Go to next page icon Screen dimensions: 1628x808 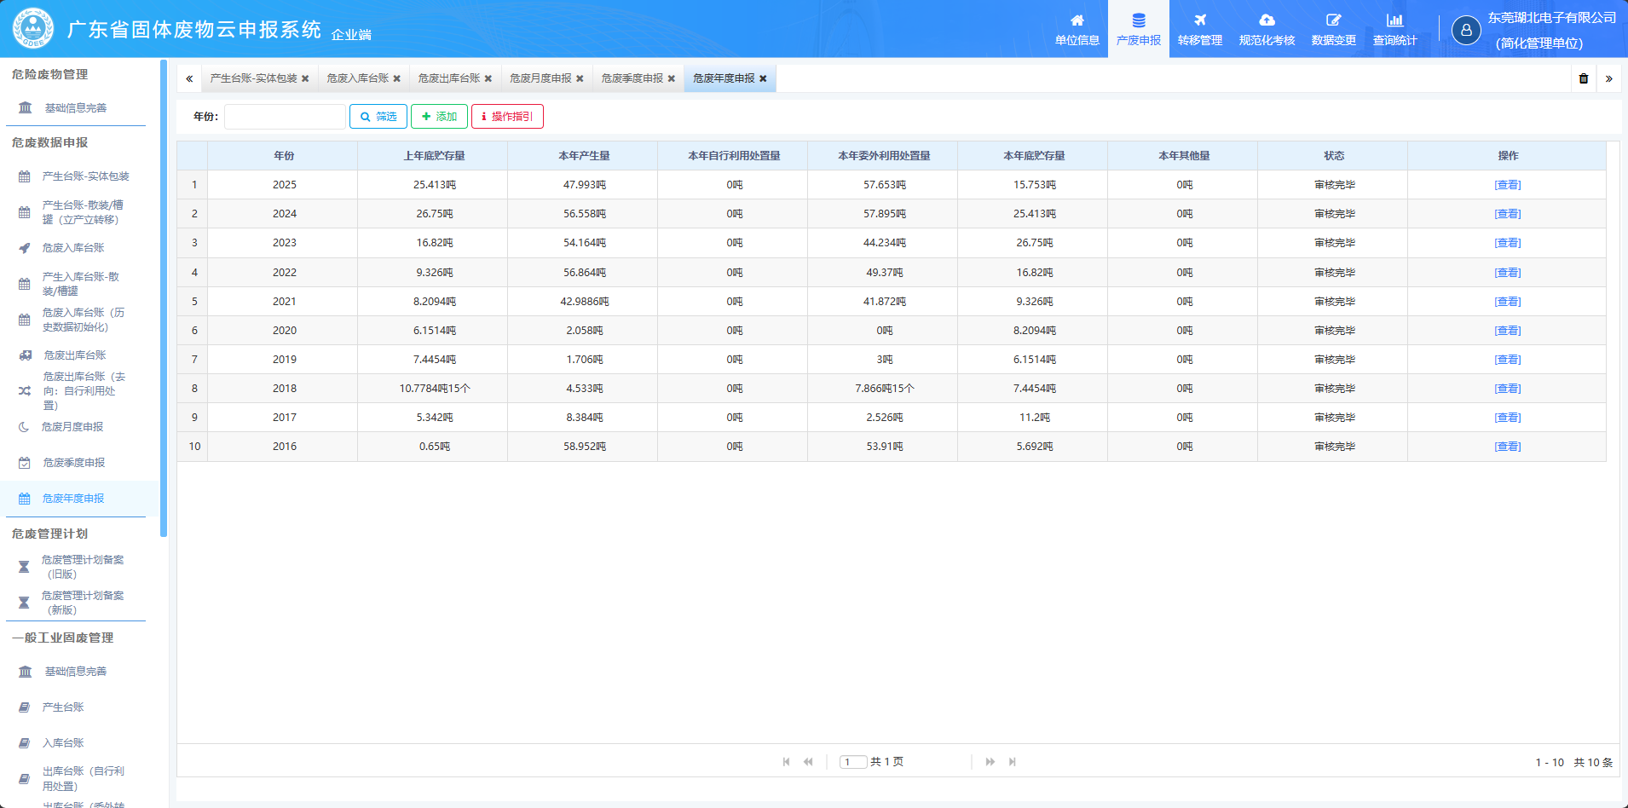(x=990, y=762)
